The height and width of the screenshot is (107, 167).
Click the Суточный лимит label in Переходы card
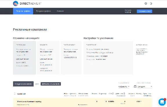tap(22, 59)
